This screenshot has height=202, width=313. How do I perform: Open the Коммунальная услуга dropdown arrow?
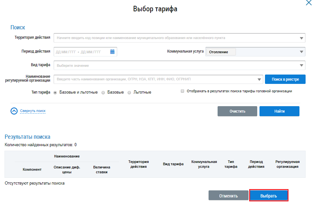[301, 52]
